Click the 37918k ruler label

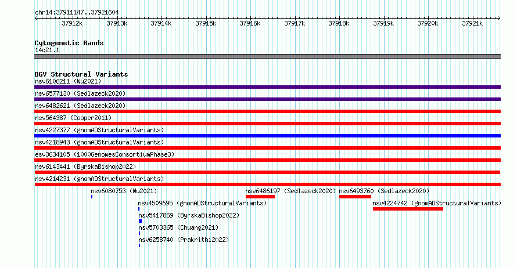[339, 23]
